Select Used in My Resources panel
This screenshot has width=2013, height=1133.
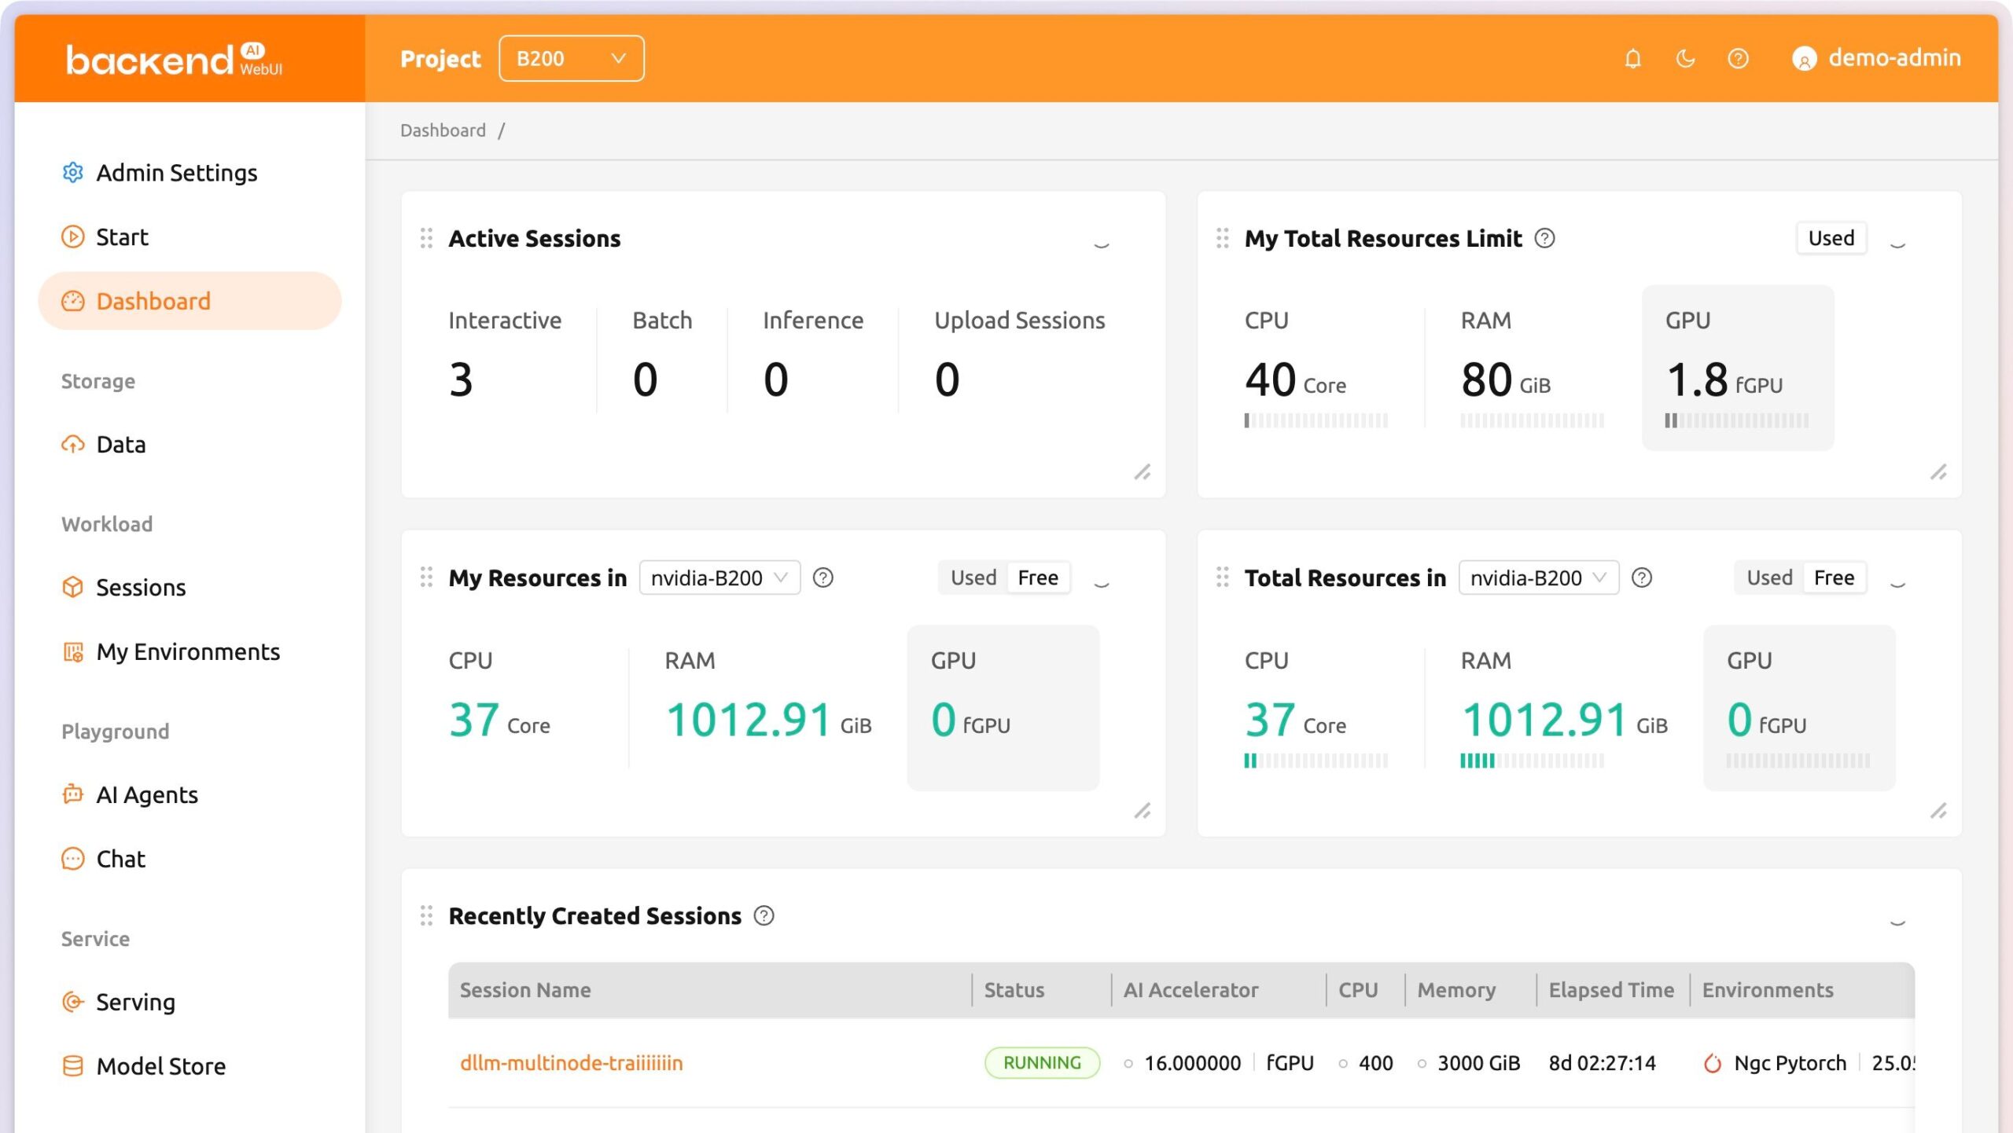tap(973, 577)
